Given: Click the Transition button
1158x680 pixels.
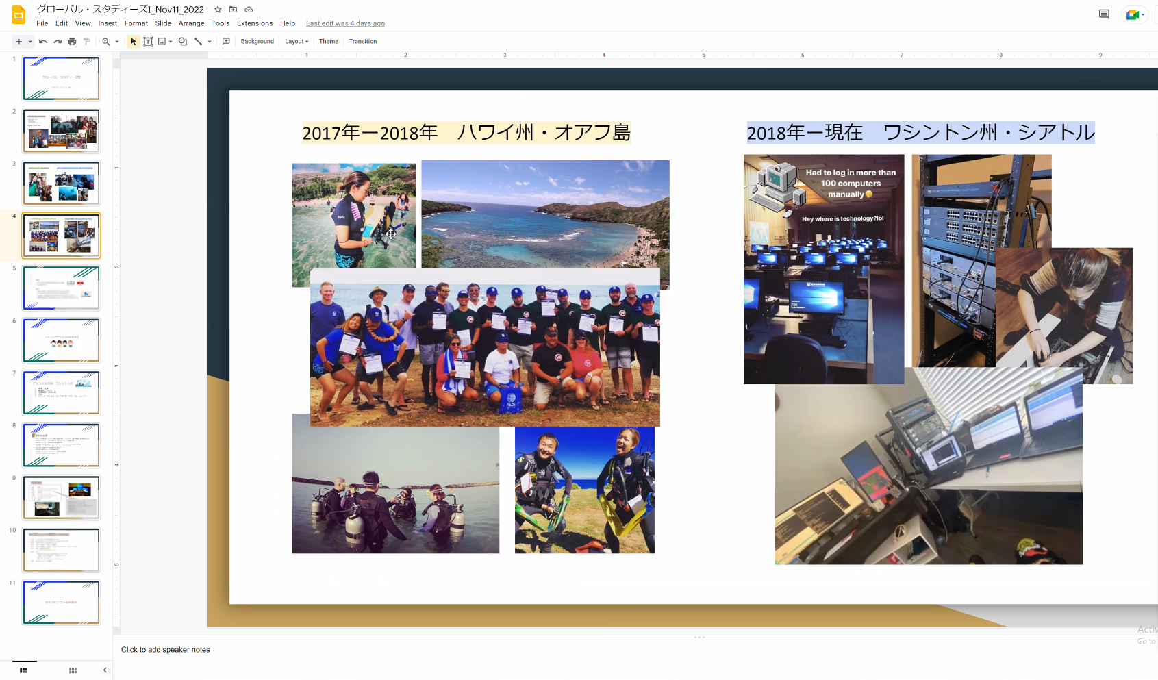Looking at the screenshot, I should 362,42.
